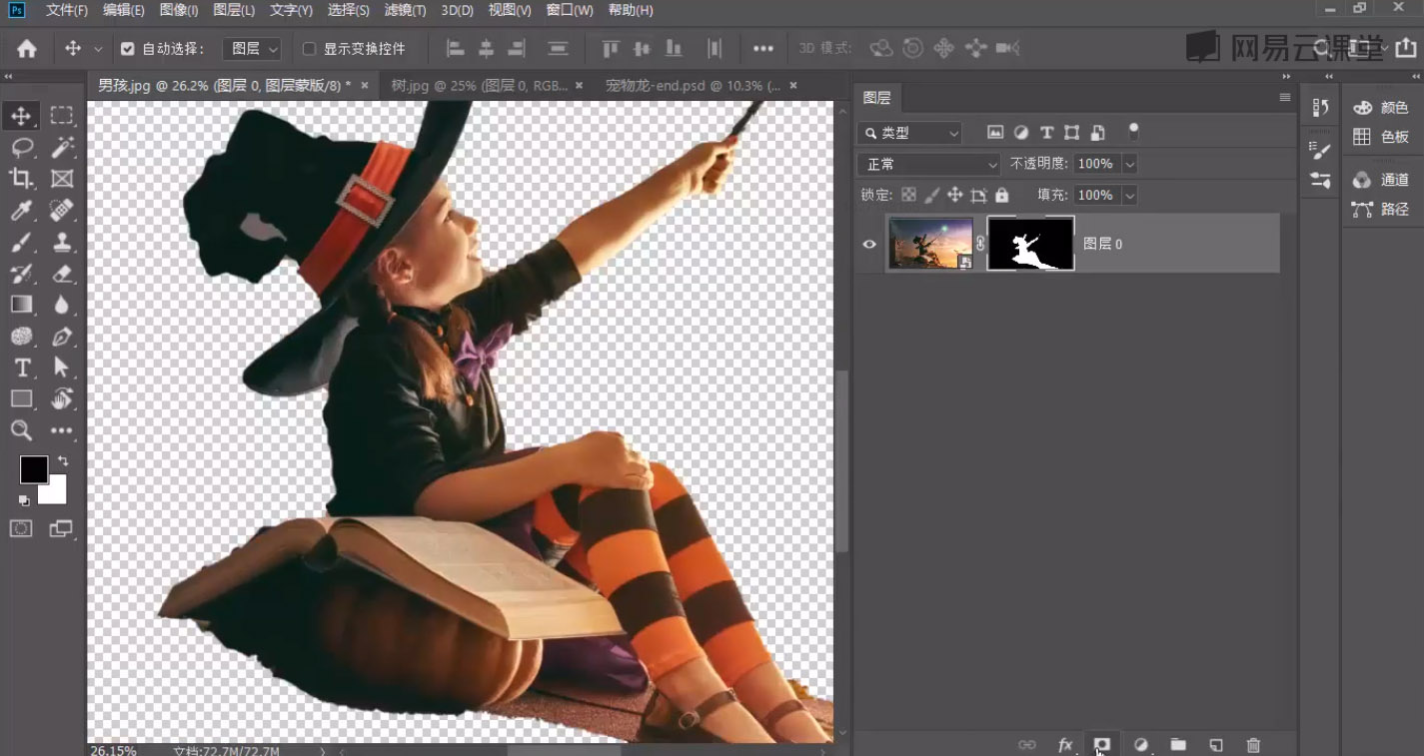Click the black foreground color swatch

[x=33, y=469]
